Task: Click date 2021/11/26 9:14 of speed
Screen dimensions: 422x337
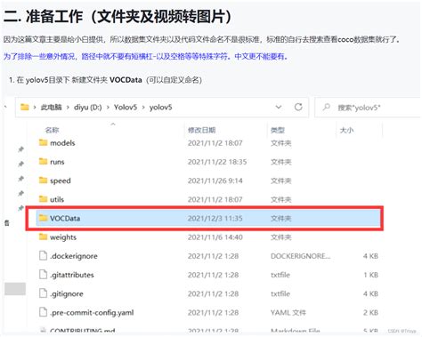Action: [x=215, y=181]
